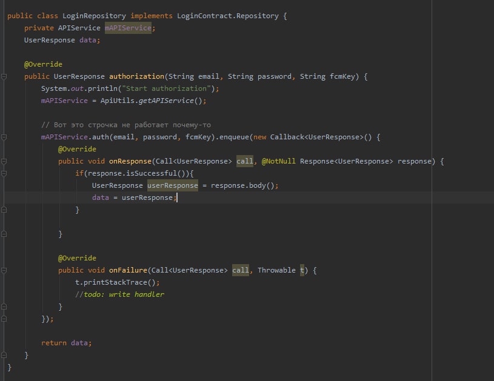Click the onFailure method name
Image resolution: width=494 pixels, height=381 pixels.
pyautogui.click(x=128, y=270)
